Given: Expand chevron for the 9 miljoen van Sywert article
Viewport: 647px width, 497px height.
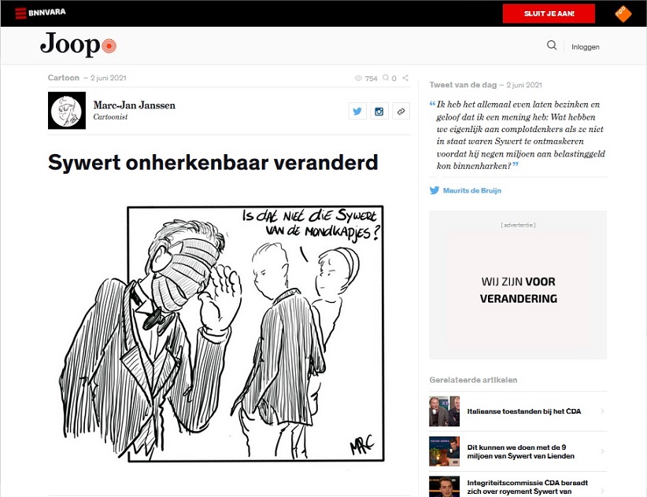Looking at the screenshot, I should (x=602, y=451).
